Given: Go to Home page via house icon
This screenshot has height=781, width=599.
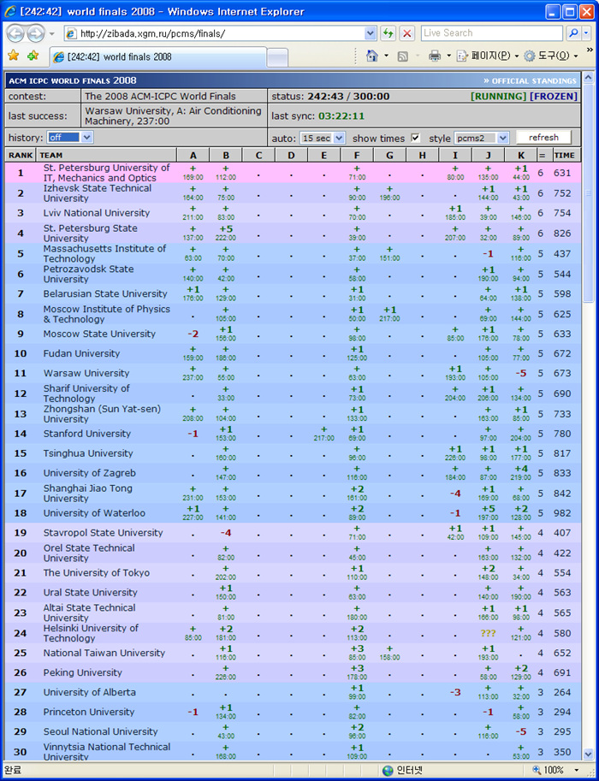Looking at the screenshot, I should (371, 56).
